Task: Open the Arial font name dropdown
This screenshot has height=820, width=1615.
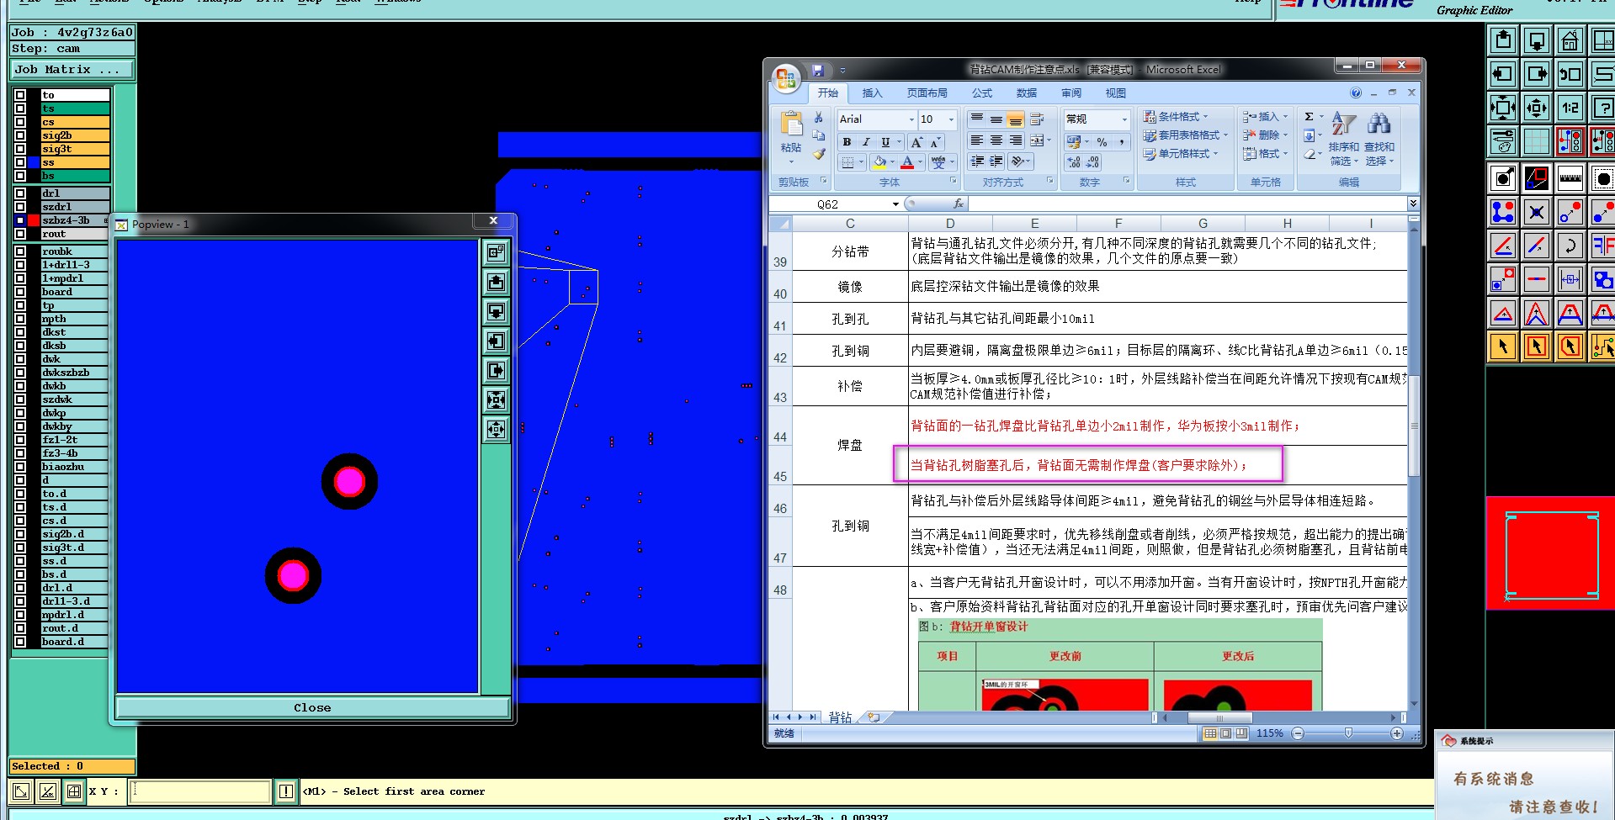Action: coord(911,119)
